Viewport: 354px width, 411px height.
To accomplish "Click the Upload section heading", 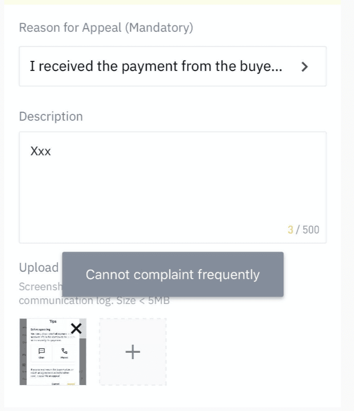I will click(39, 267).
